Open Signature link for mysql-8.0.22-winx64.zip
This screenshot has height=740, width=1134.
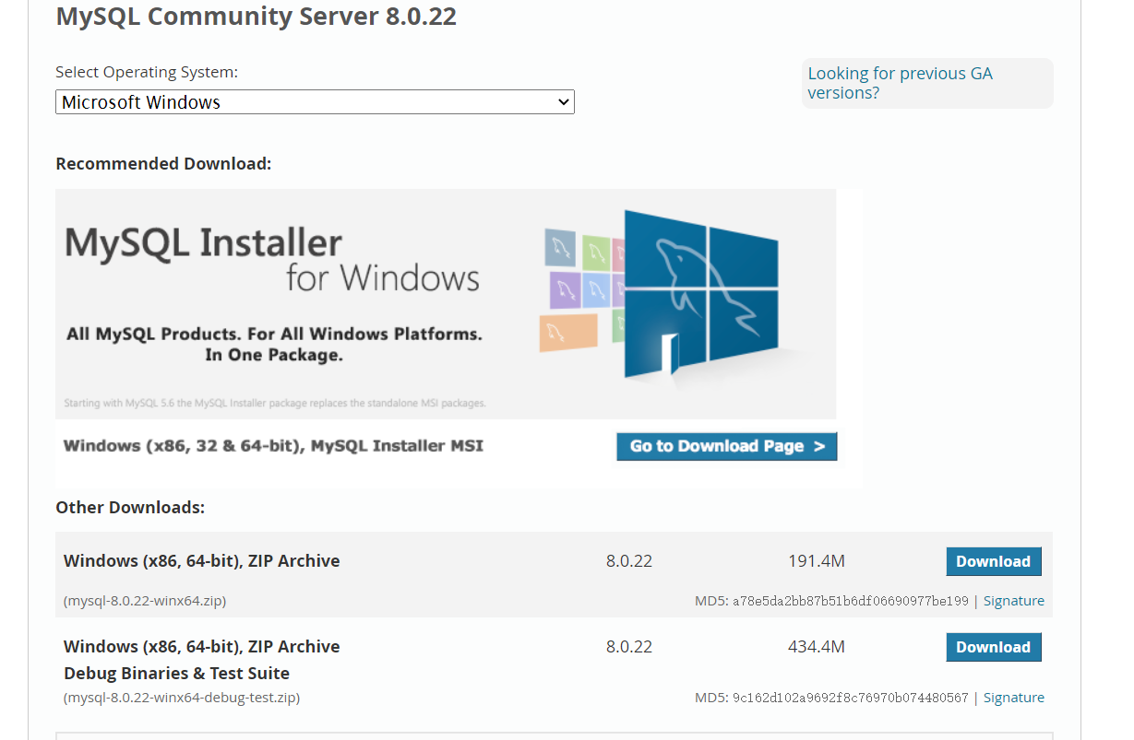click(x=1014, y=601)
